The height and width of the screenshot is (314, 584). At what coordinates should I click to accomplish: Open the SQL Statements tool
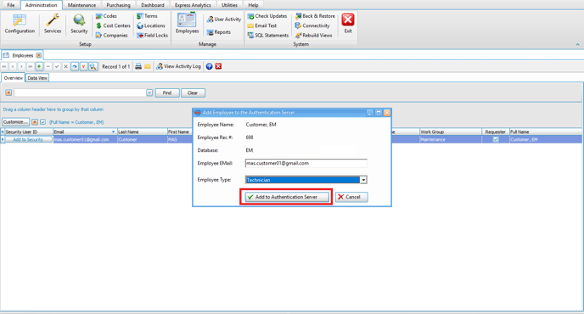267,35
